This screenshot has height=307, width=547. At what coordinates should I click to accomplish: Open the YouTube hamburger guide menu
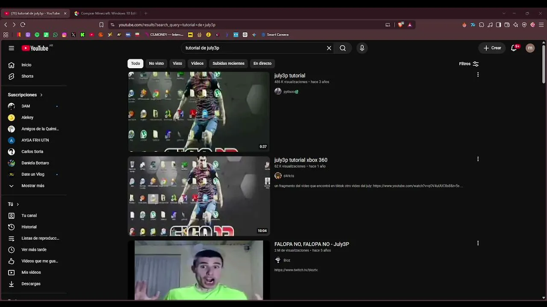(12, 48)
